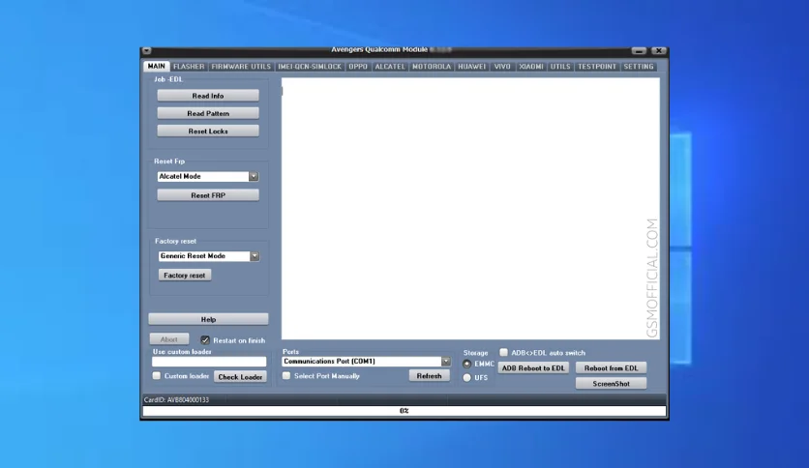Screen dimensions: 809x468
Task: Click the Reset Locks button
Action: (208, 132)
